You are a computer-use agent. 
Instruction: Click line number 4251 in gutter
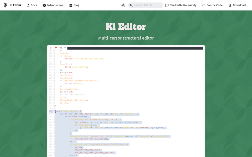click(51, 111)
